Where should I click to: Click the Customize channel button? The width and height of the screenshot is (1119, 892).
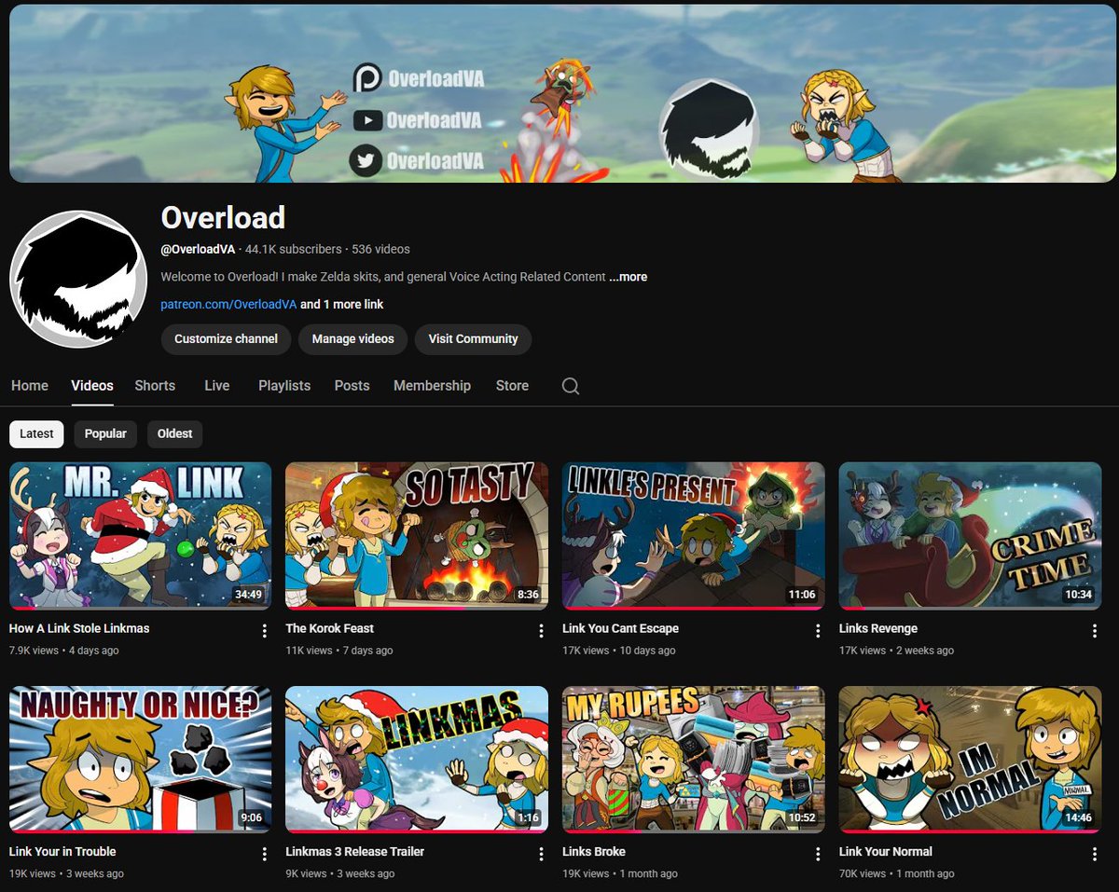(226, 339)
